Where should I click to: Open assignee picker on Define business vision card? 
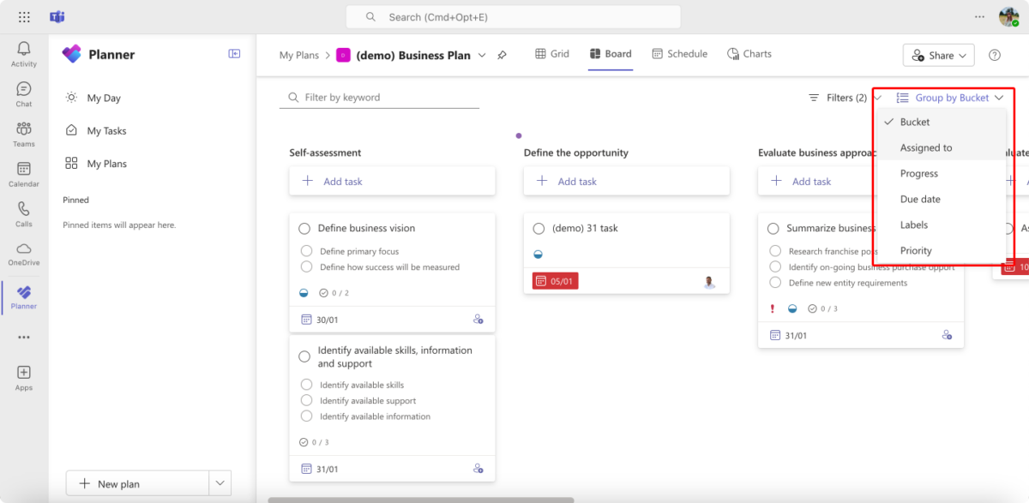click(478, 319)
